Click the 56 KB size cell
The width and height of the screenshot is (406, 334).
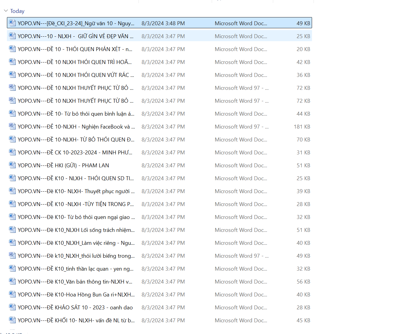[303, 282]
